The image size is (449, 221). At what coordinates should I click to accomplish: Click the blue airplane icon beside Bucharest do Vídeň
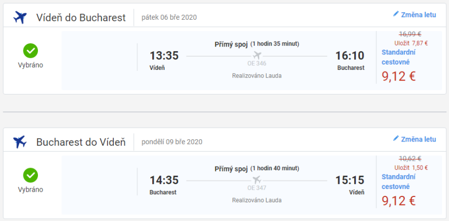coord(20,142)
